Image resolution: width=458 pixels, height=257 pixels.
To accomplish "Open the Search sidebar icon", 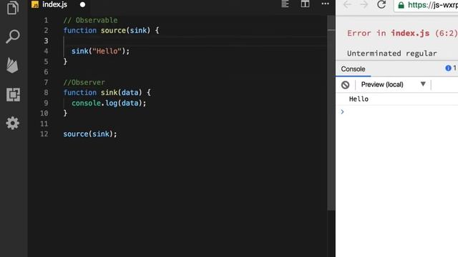I will 13,36.
